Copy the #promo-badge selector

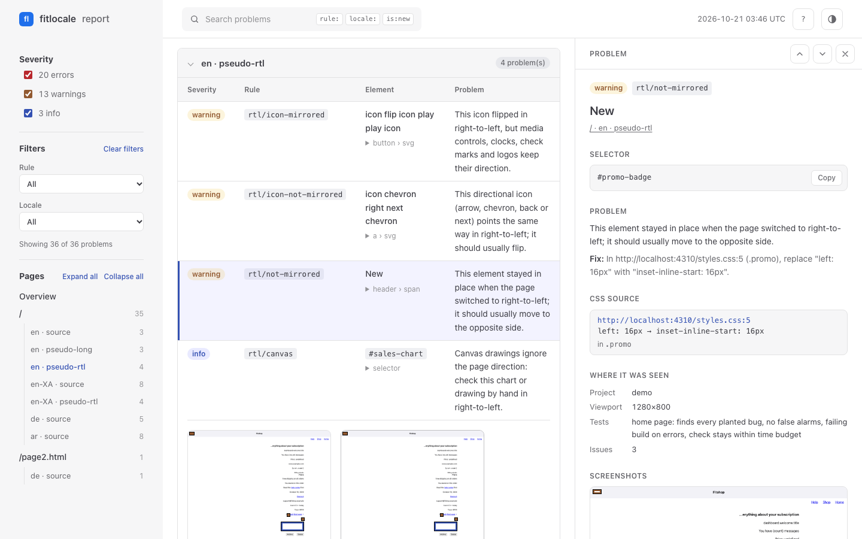pos(827,178)
